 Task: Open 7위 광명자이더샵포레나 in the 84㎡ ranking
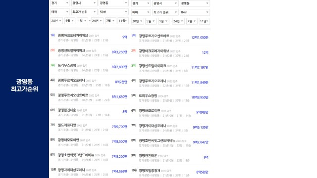pyautogui.click(x=170, y=128)
